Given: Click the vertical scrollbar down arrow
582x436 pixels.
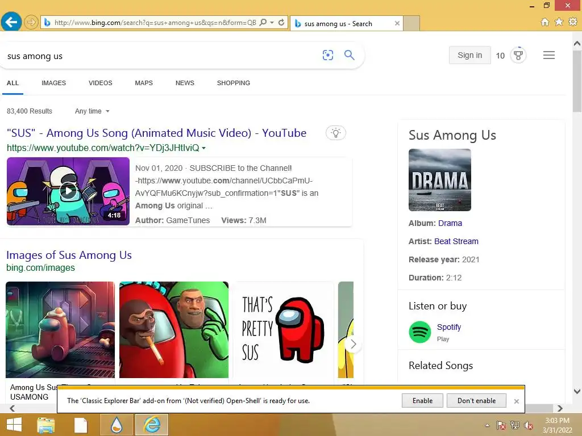Looking at the screenshot, I should pyautogui.click(x=577, y=391).
